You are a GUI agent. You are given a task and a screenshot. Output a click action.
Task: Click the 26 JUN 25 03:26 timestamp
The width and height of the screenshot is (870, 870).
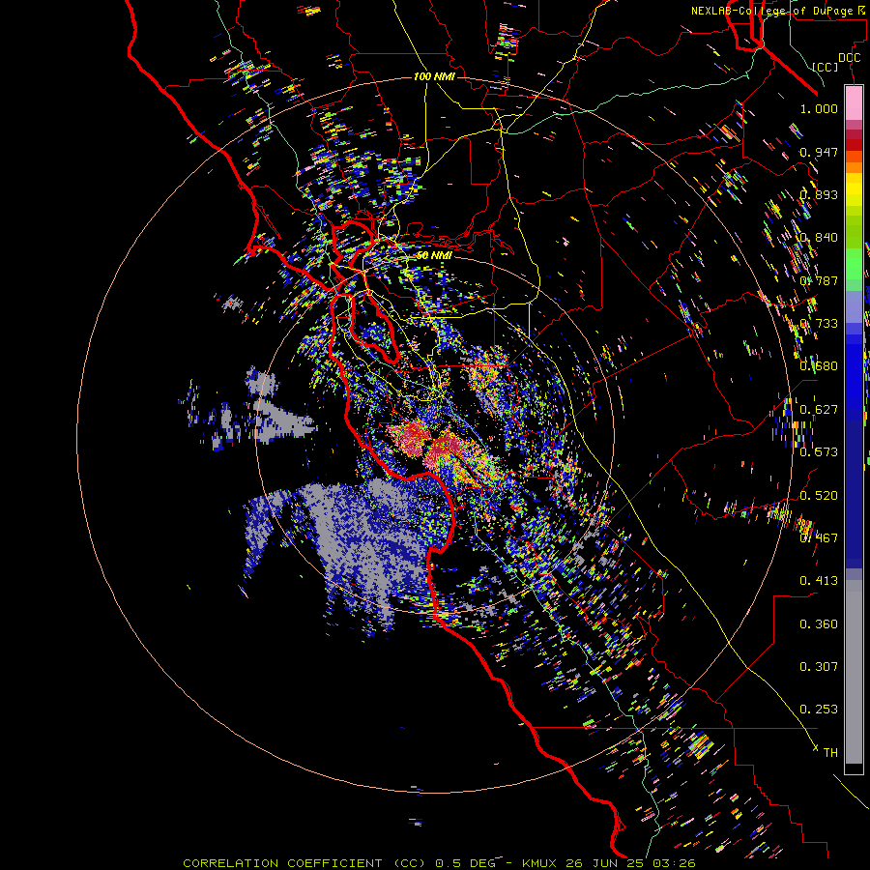coord(630,863)
